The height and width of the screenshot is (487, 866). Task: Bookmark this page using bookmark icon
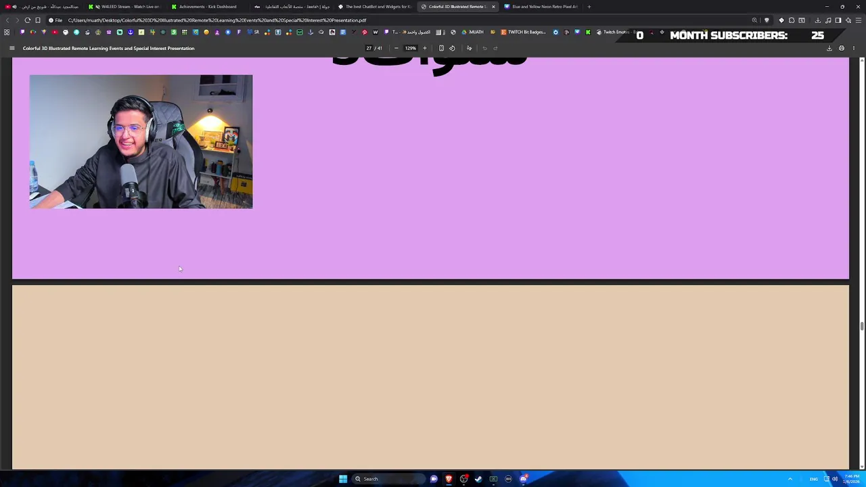(x=38, y=20)
